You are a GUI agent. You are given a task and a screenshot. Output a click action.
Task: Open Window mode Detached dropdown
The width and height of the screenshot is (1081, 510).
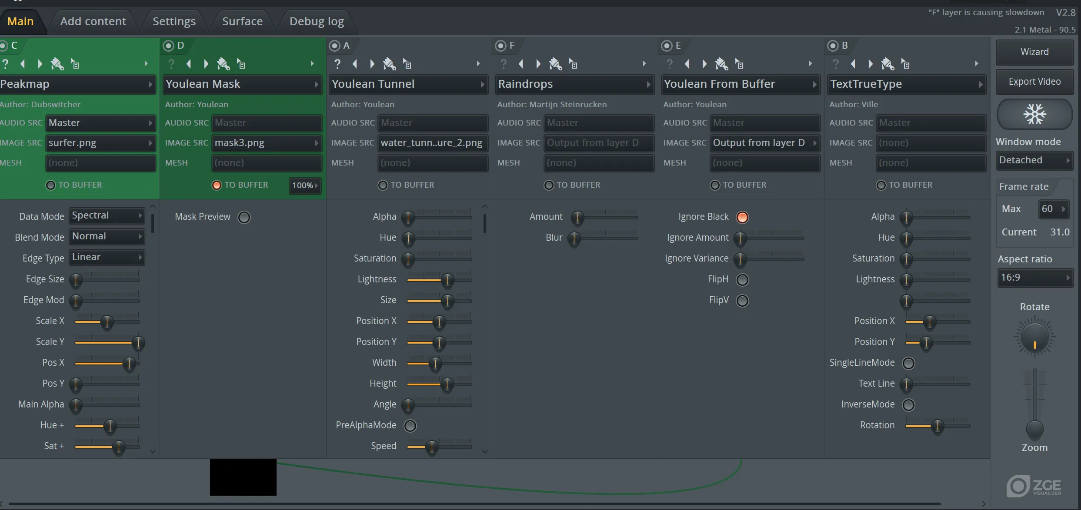[1034, 160]
